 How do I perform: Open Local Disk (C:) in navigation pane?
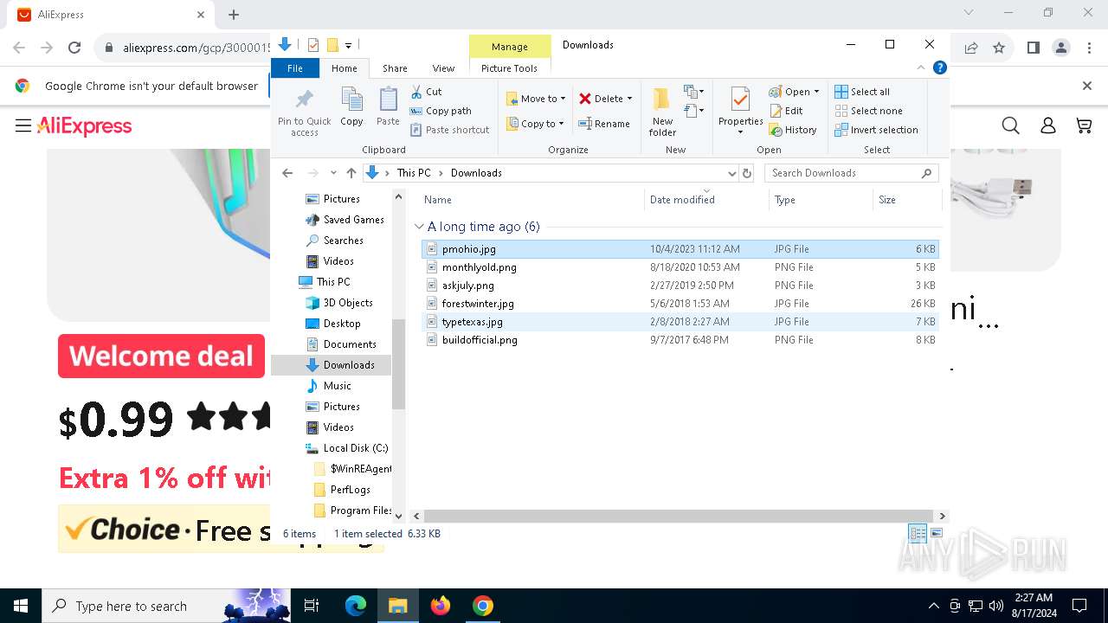click(x=355, y=448)
